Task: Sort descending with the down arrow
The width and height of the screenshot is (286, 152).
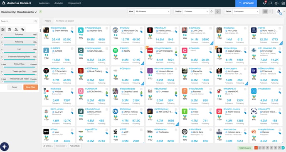Action: [217, 12]
